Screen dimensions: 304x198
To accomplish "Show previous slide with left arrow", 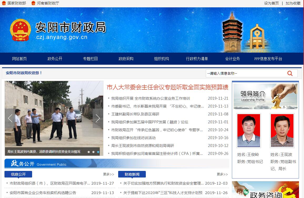I will coord(10,118).
